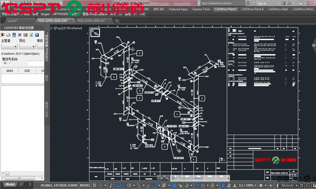Screen dimensions: 316x189
Task: Click the gear workspace switching icon in status bar
Action: pos(261,185)
